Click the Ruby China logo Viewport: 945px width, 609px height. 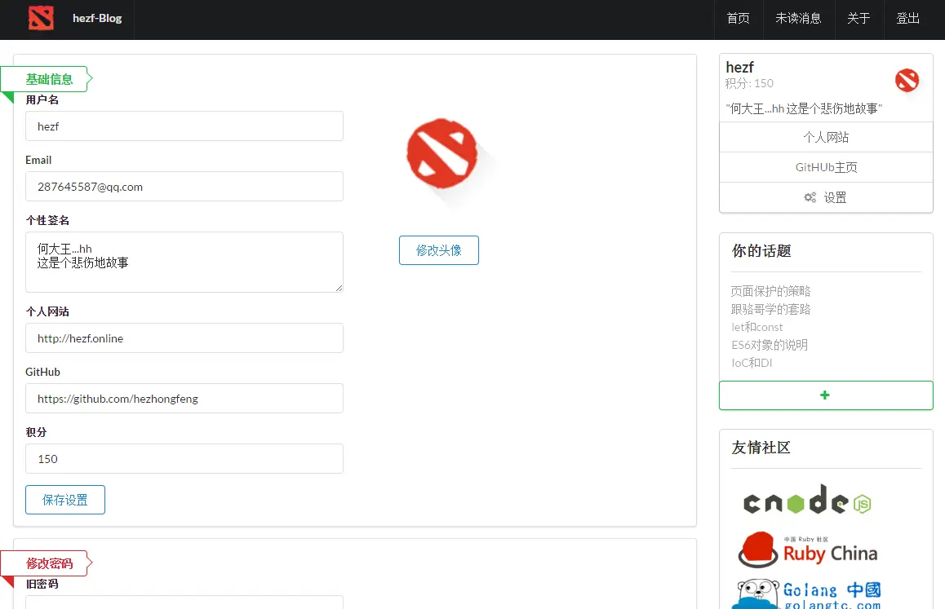pyautogui.click(x=806, y=550)
